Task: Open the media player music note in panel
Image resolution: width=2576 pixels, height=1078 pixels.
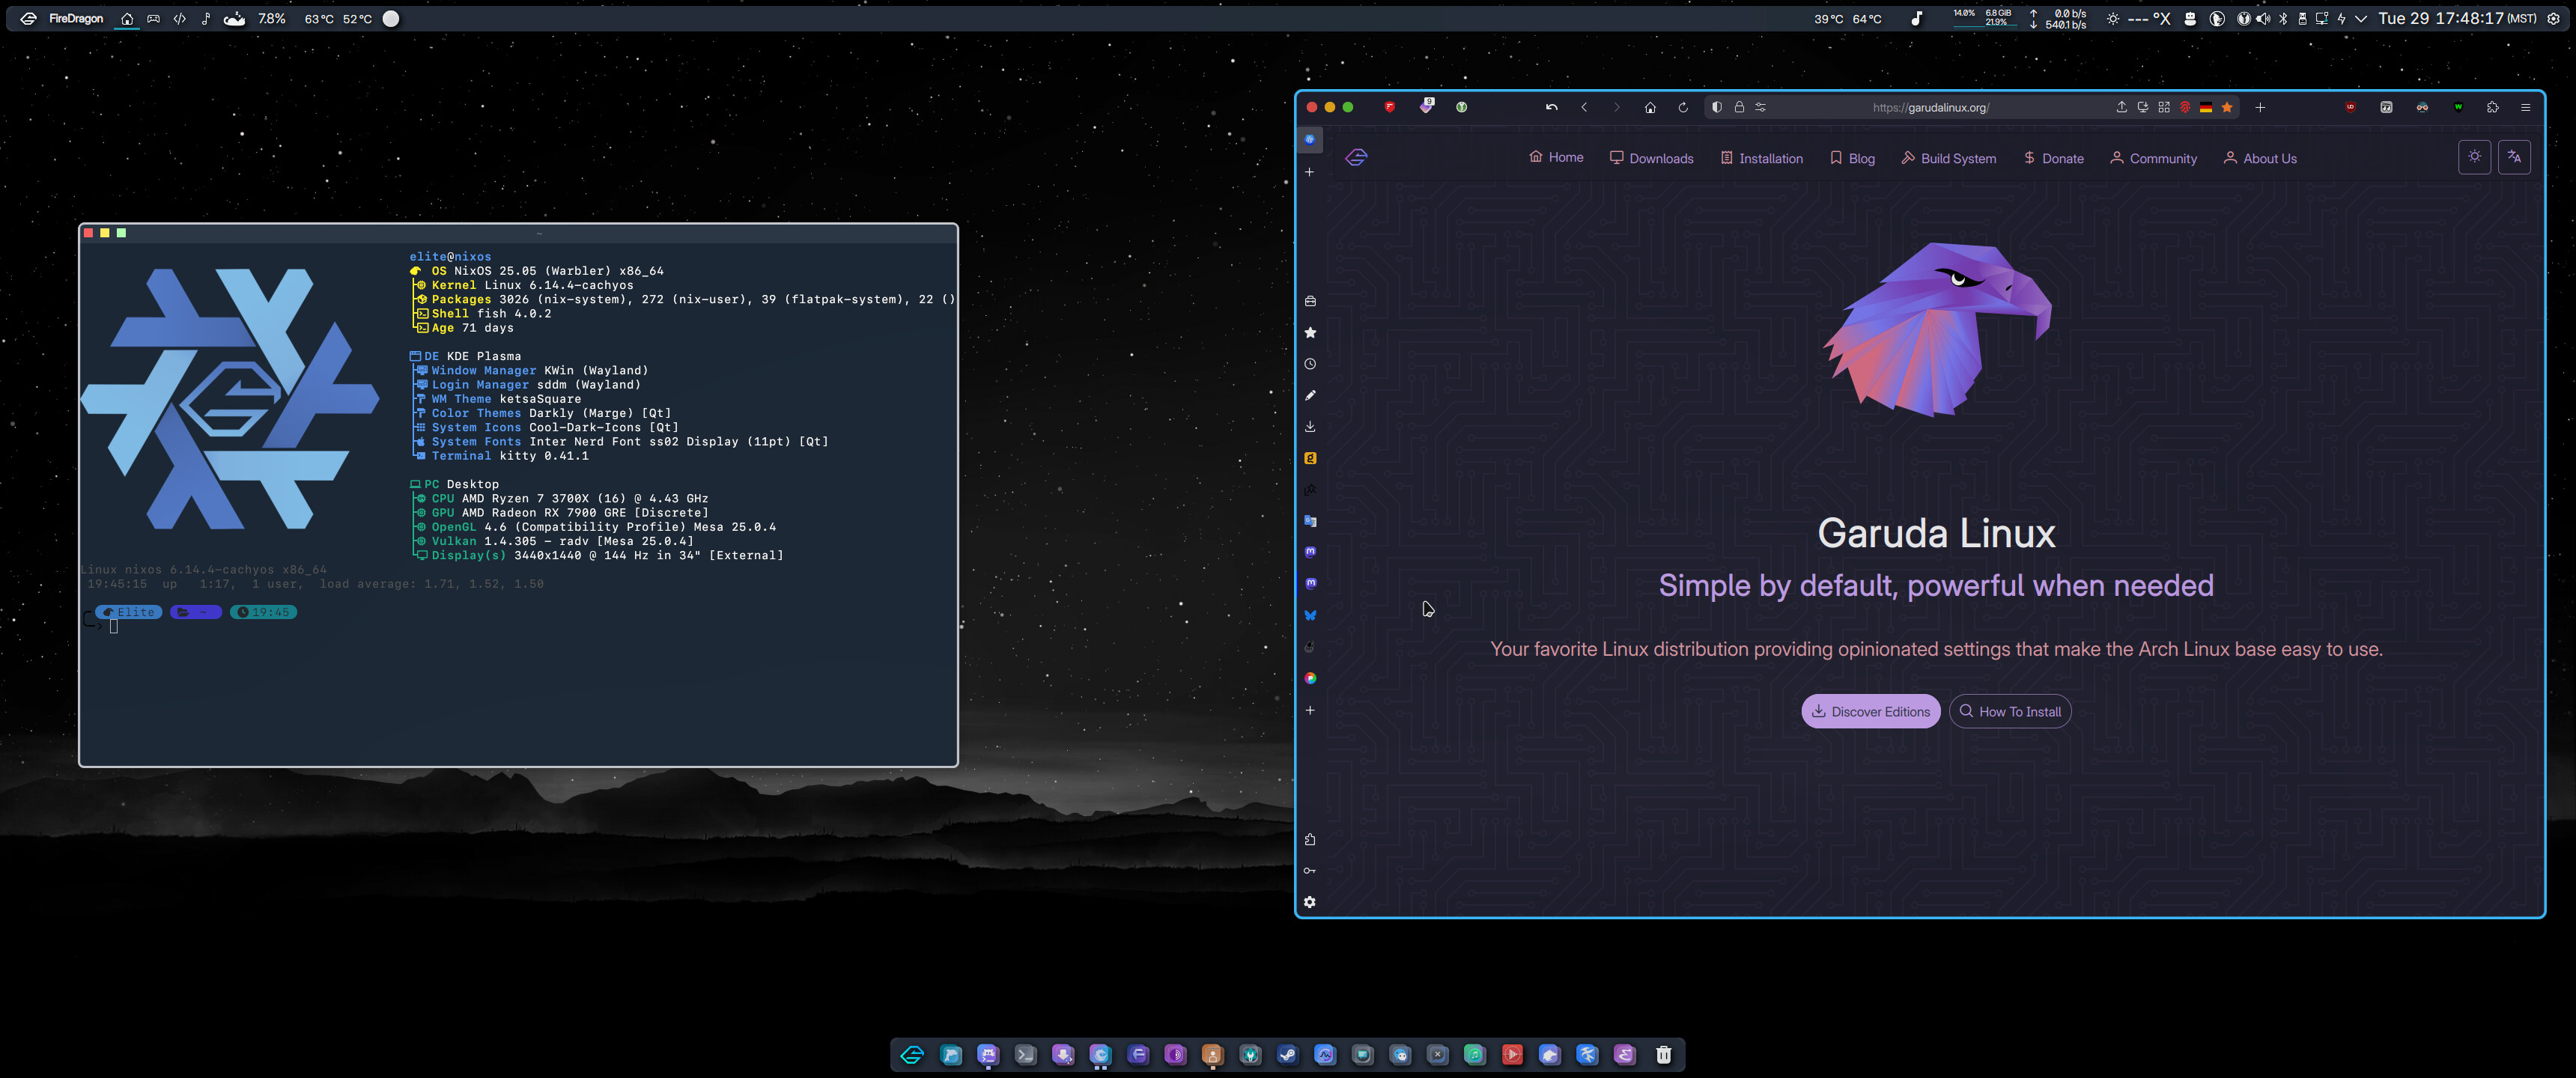Action: [1916, 18]
